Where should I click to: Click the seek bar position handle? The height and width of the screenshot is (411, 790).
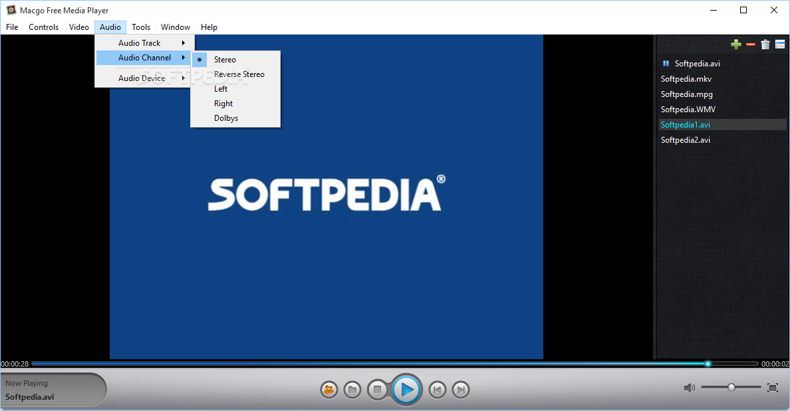(x=708, y=363)
